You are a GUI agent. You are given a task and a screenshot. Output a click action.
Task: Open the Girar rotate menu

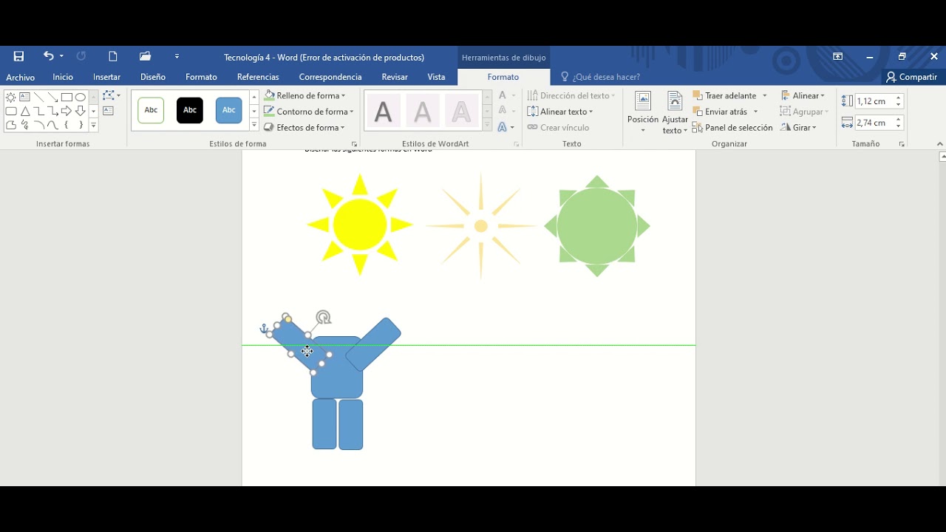(798, 127)
